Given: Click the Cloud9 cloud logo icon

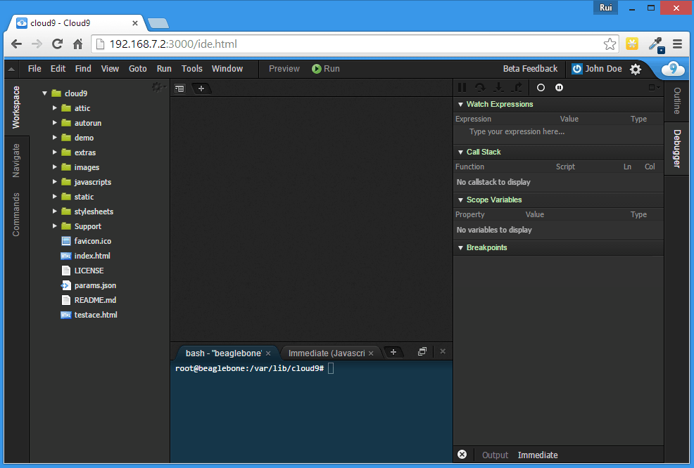Looking at the screenshot, I should [x=674, y=69].
